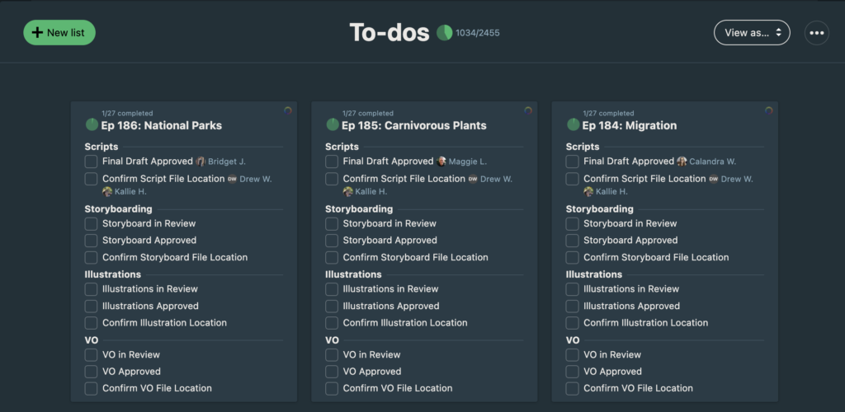This screenshot has width=845, height=412.
Task: Open Ep 185: Carnivorous Plants list
Action: (414, 126)
